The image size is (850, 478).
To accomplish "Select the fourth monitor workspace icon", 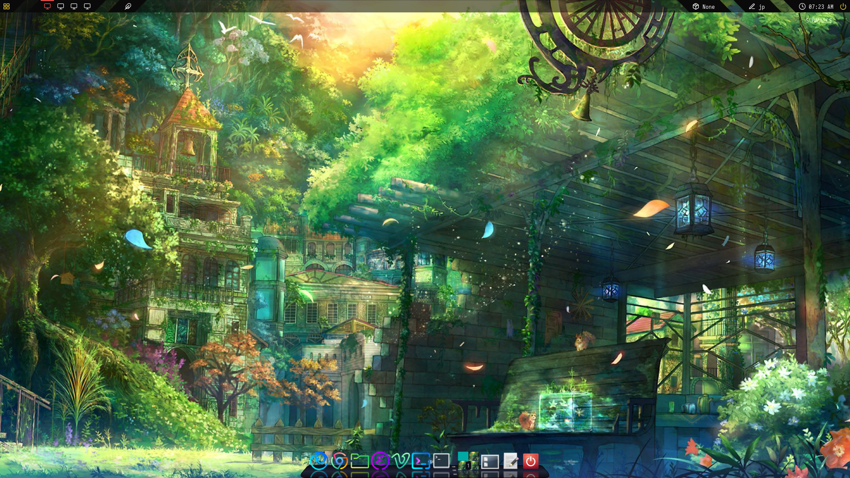I will point(87,7).
